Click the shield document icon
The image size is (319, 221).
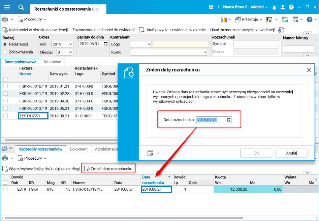pos(281,30)
